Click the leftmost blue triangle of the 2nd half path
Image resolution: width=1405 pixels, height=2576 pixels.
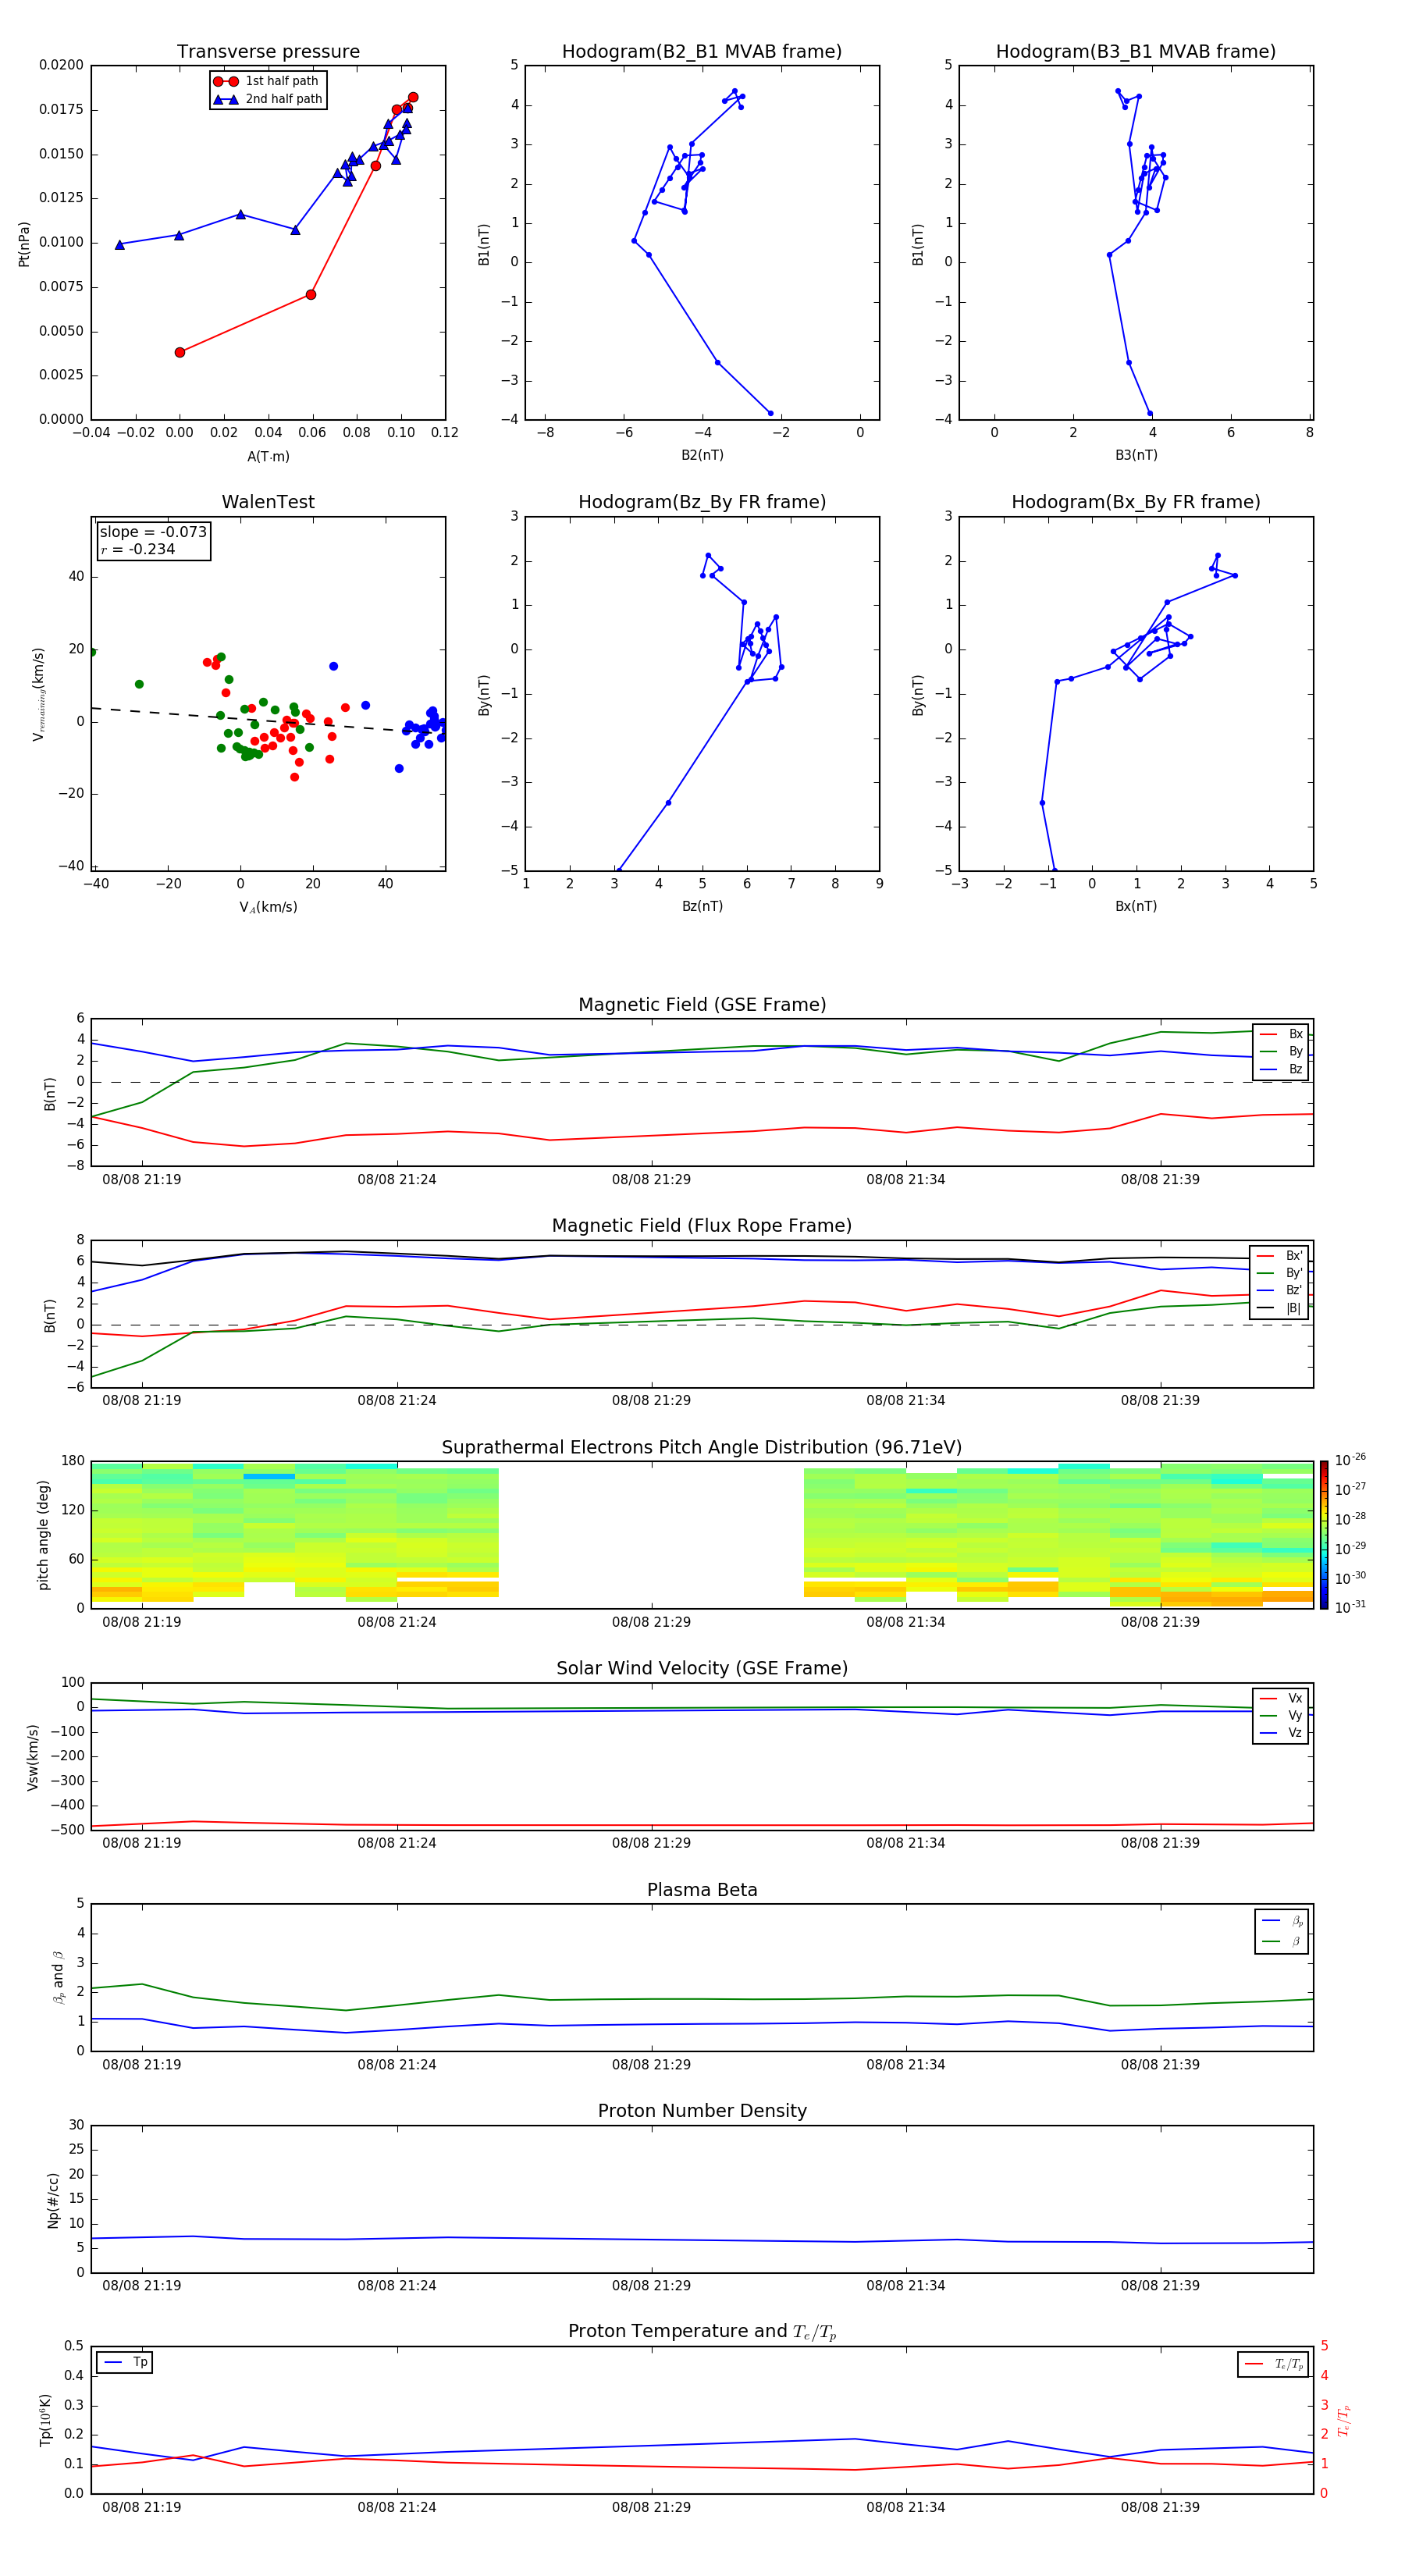(120, 244)
